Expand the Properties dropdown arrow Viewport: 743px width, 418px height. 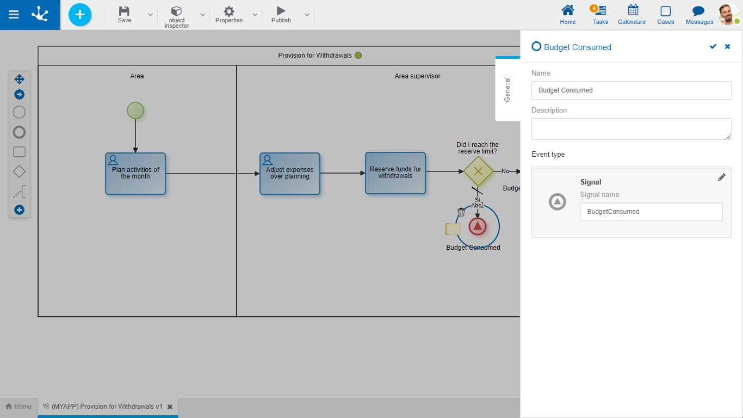[x=255, y=15]
